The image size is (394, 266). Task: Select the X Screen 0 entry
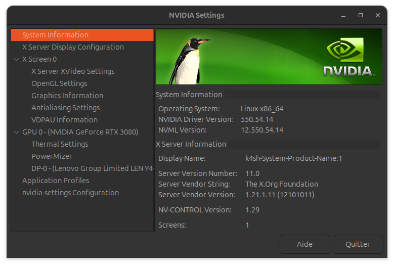tap(39, 59)
